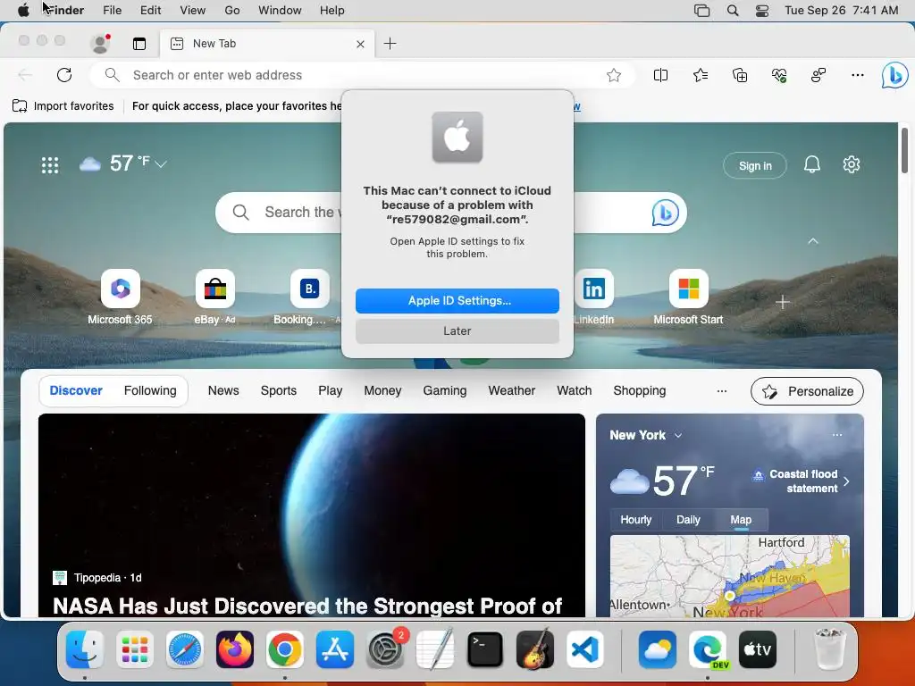
Task: Toggle the vertical tabs icon
Action: pos(139,44)
